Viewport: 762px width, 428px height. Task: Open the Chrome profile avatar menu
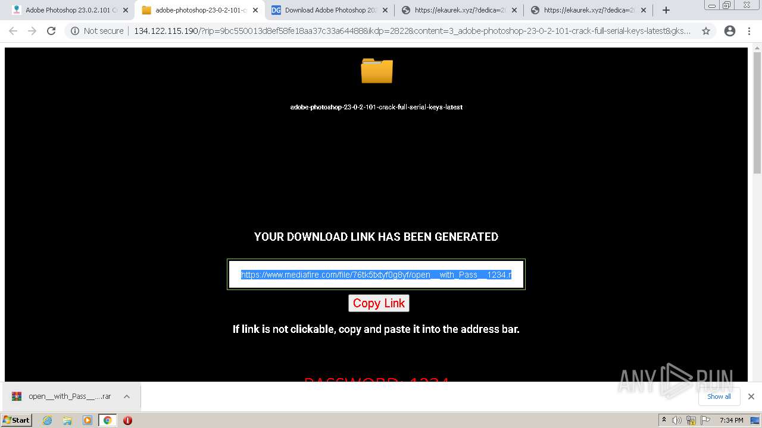click(x=730, y=31)
